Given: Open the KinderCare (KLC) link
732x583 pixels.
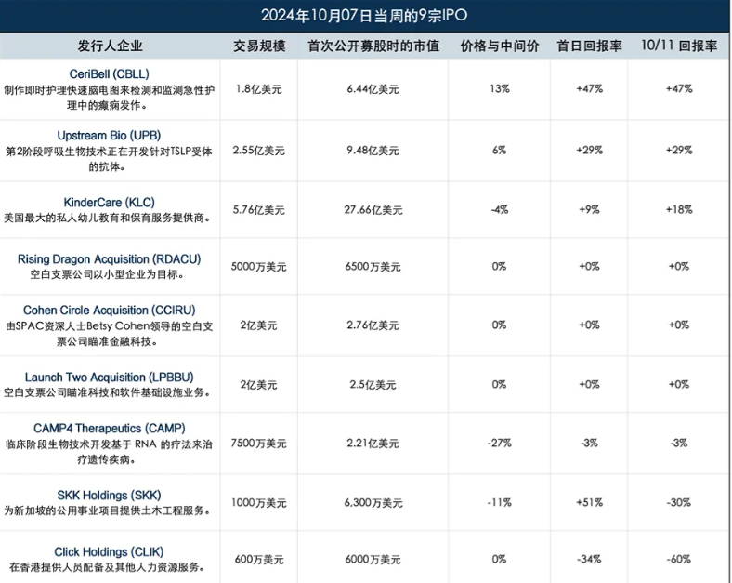Looking at the screenshot, I should (110, 203).
